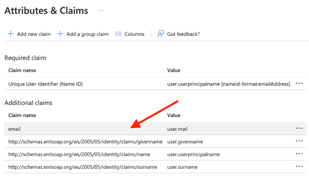The width and height of the screenshot is (309, 176).
Task: Click Add a group claim
Action: click(x=87, y=34)
